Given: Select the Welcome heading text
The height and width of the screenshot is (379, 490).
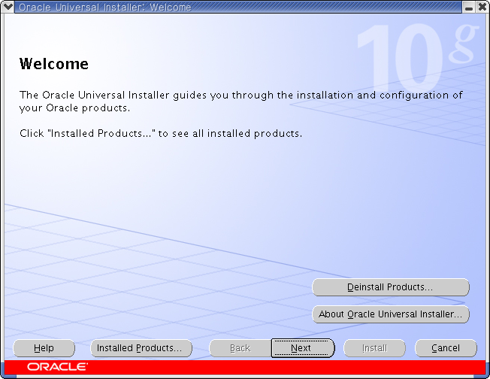Looking at the screenshot, I should pos(54,64).
